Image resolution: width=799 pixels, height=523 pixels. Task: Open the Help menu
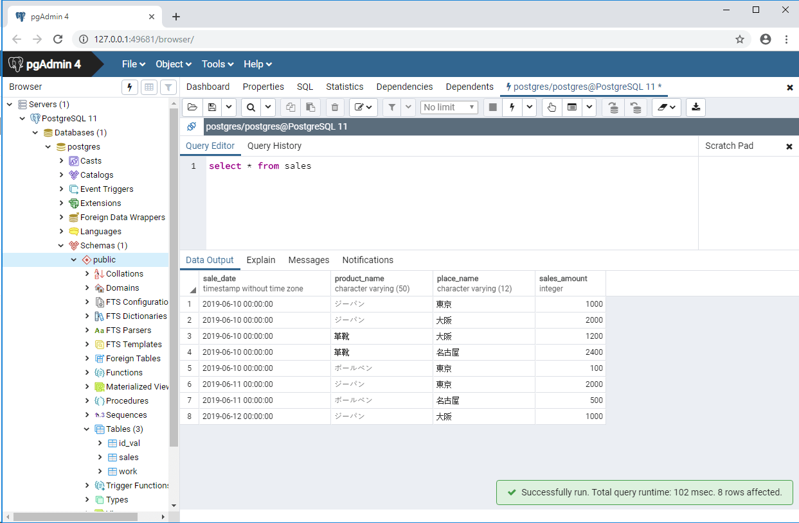coord(258,64)
